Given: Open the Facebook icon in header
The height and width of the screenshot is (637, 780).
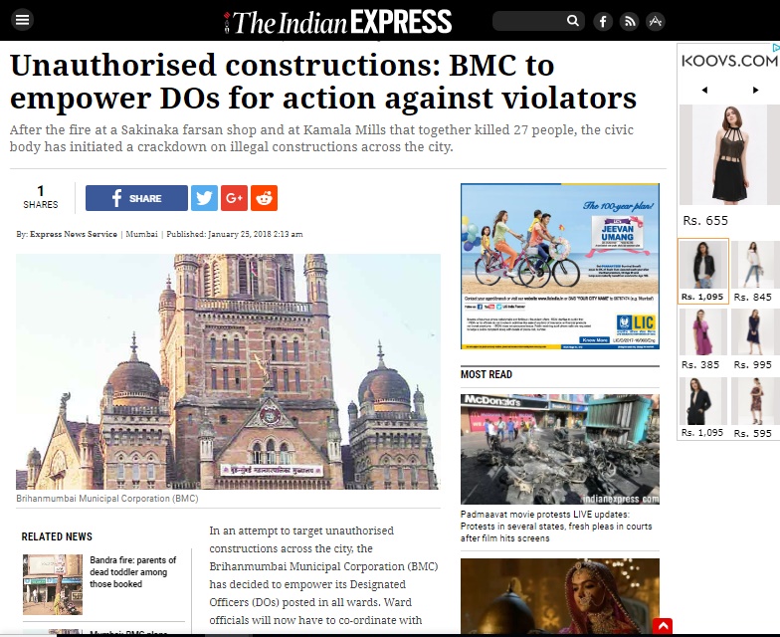Looking at the screenshot, I should click(603, 22).
